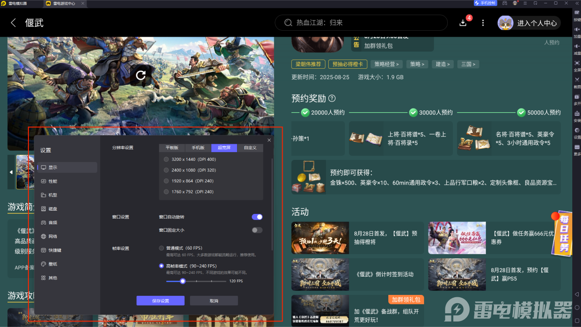
Task: Open the download manager icon with badge 4
Action: coord(462,22)
